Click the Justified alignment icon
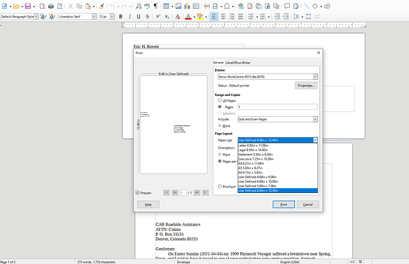Screen dimensions: 409x264 coord(241,17)
